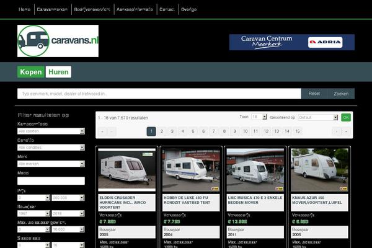Click Bouwjaar 2011 on LMC Musica card
The height and width of the screenshot is (248, 372).
(255, 232)
